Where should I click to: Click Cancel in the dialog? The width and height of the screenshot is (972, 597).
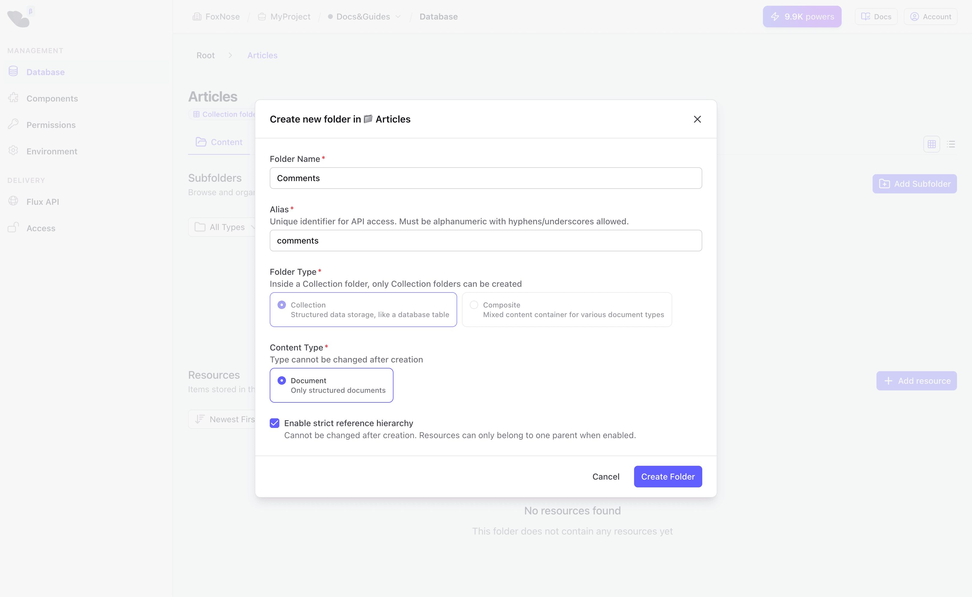(x=606, y=477)
